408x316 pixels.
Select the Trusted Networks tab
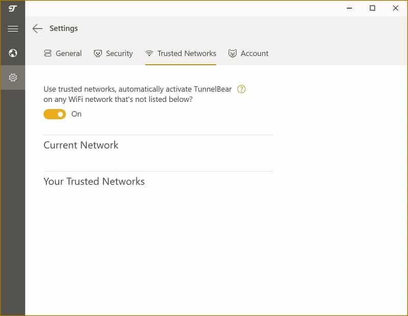187,54
